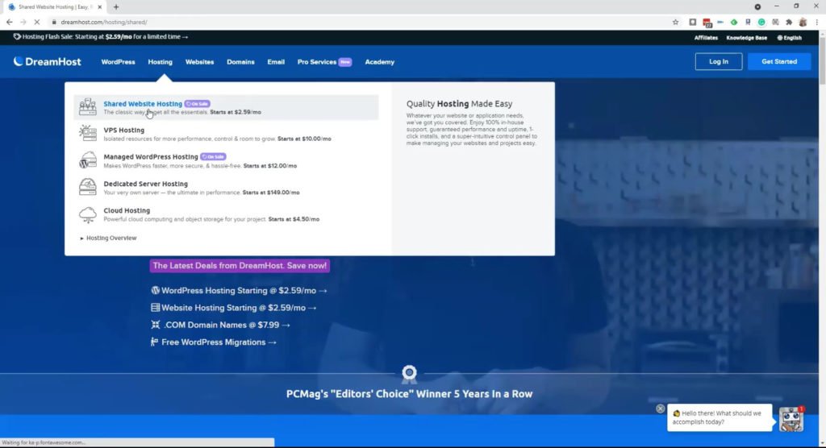Image resolution: width=826 pixels, height=448 pixels.
Task: Click the Get Started button
Action: 779,61
